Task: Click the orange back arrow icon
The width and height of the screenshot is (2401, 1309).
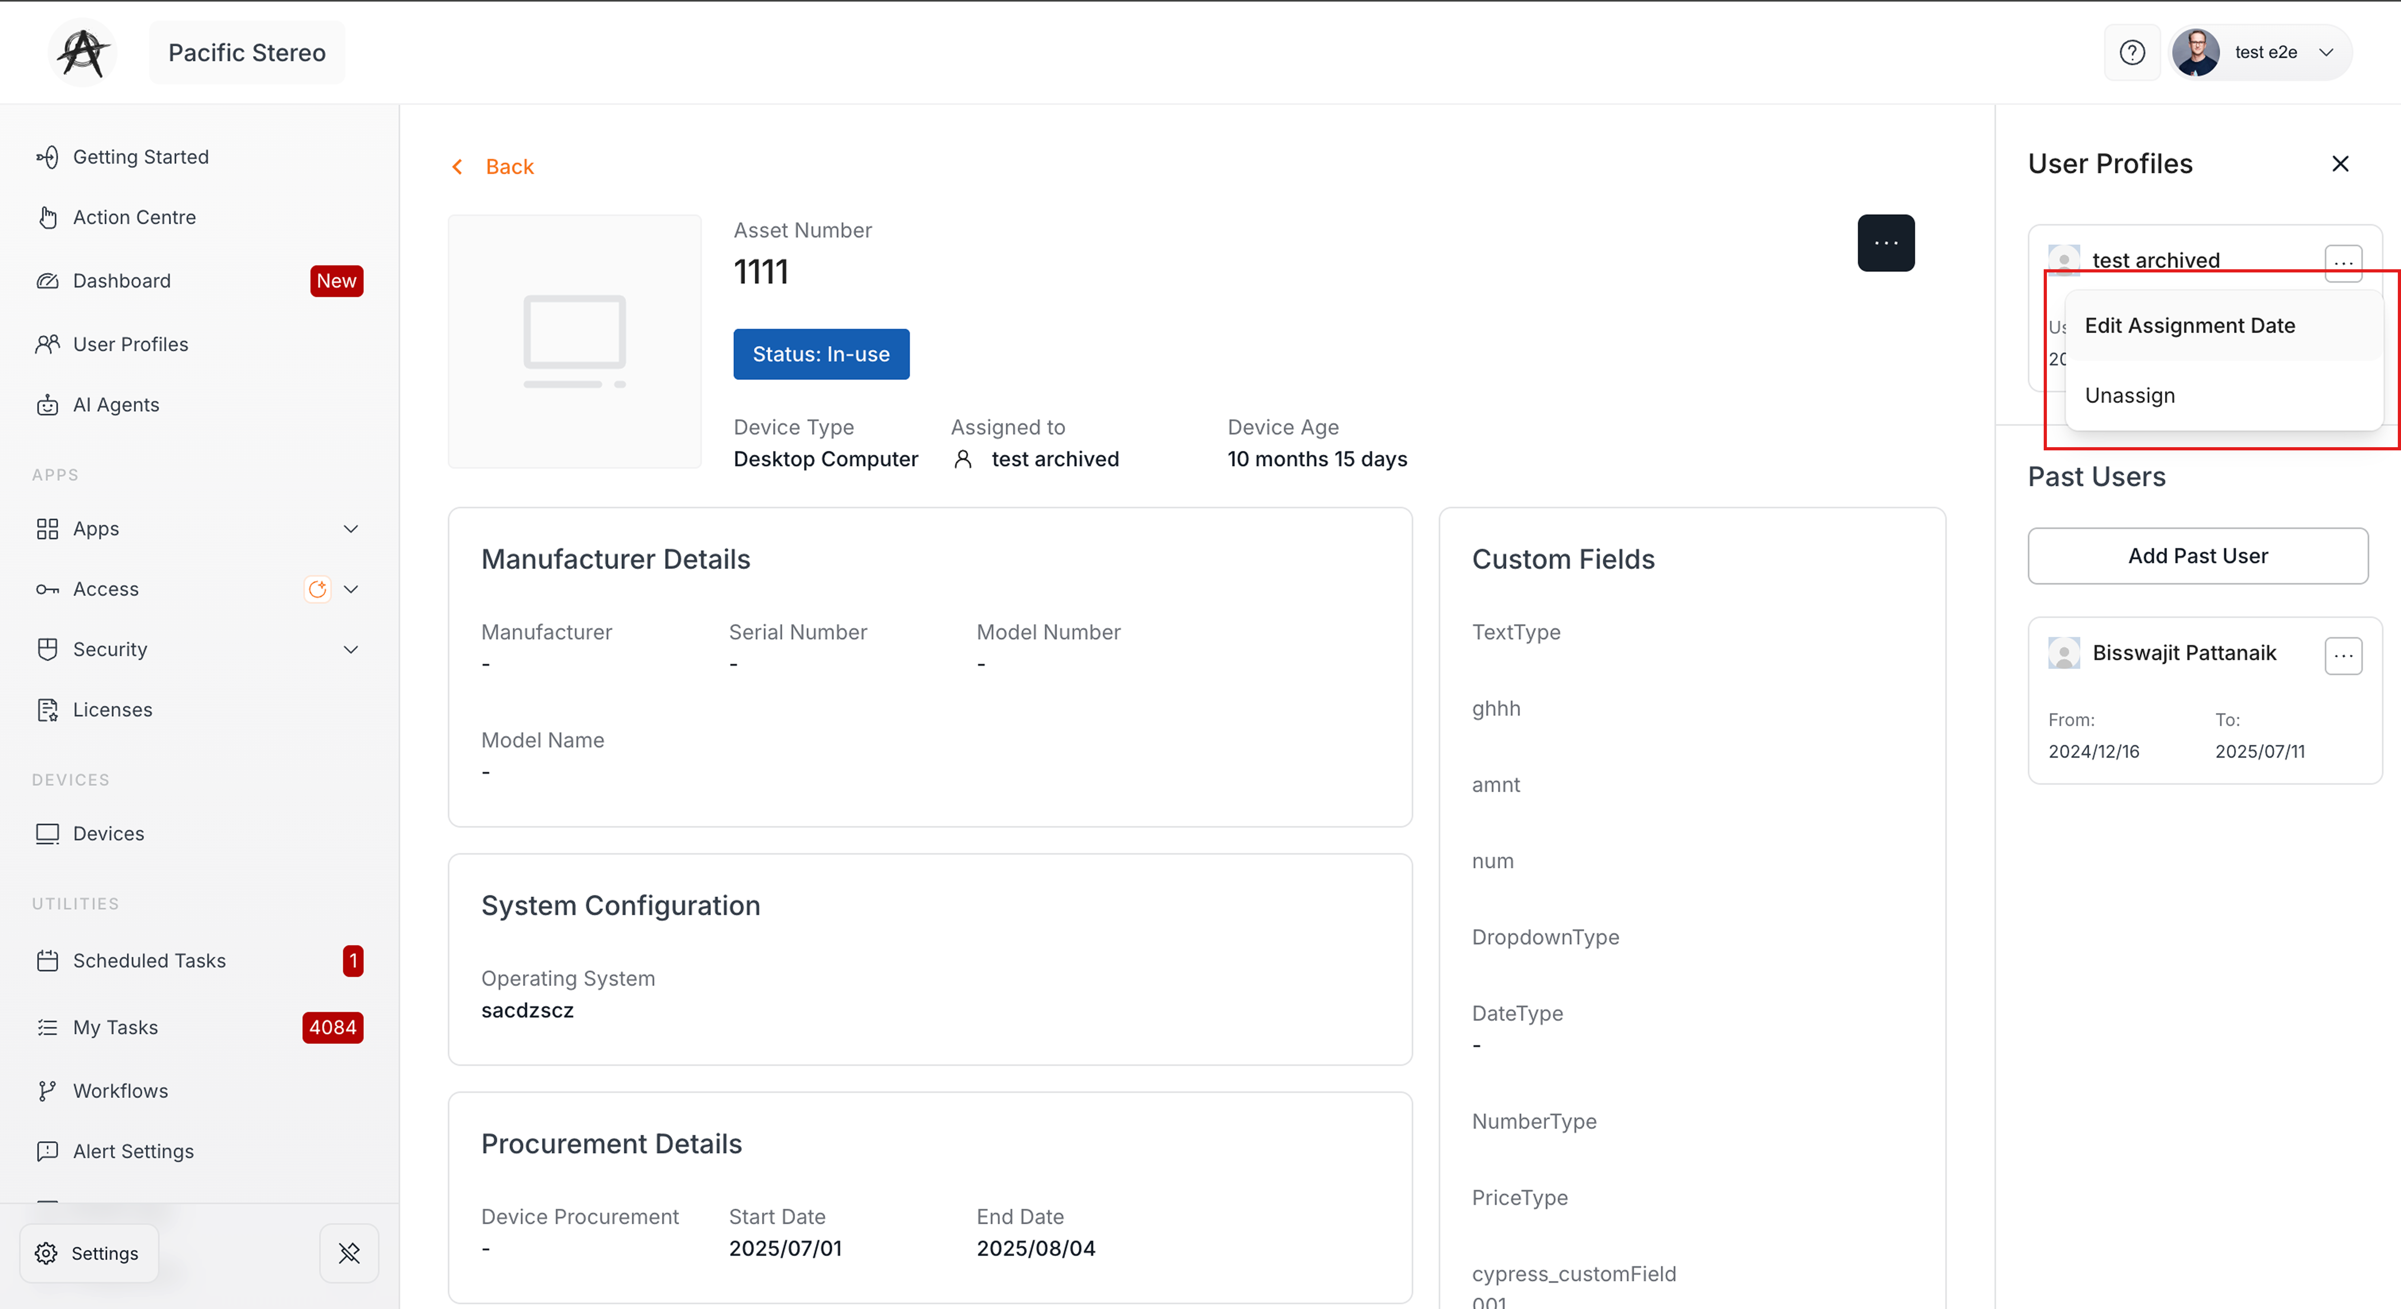Action: coord(457,166)
